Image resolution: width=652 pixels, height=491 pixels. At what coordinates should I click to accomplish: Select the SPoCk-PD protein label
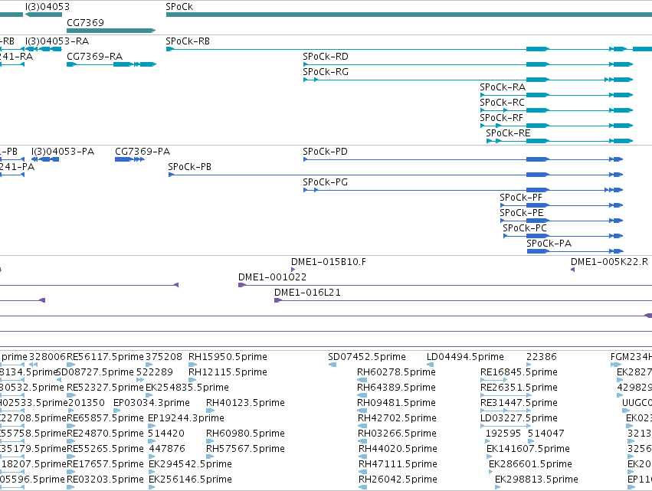coord(325,152)
